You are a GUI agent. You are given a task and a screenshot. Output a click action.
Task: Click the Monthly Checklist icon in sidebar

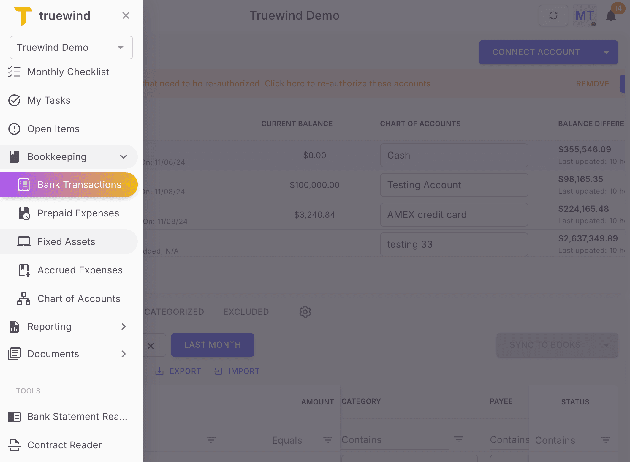[x=14, y=72]
